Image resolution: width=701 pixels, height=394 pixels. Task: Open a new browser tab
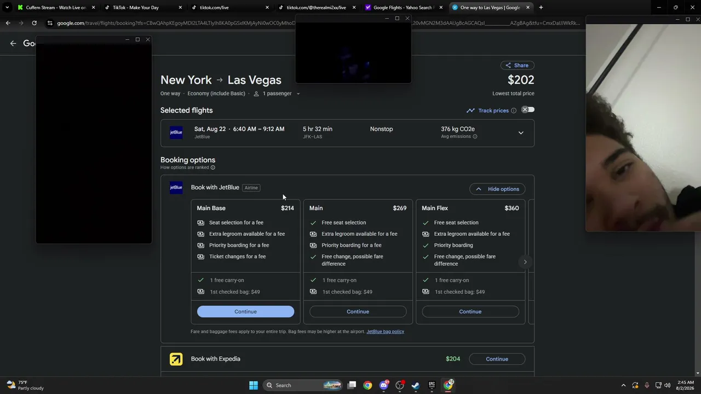pos(541,8)
